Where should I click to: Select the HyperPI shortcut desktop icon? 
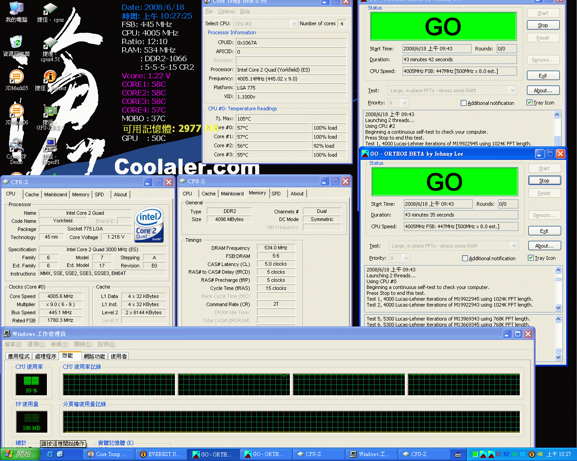50,151
